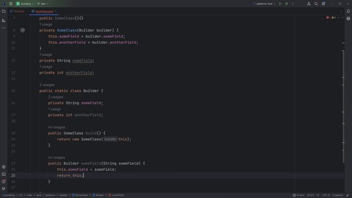
Task: Click the 'builder' parameter hint on line 20
Action: coord(110,139)
